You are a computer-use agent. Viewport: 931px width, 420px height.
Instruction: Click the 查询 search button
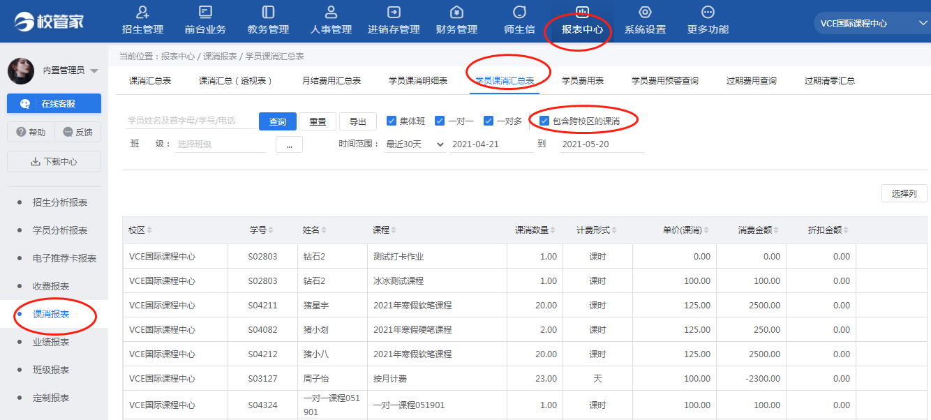[278, 121]
